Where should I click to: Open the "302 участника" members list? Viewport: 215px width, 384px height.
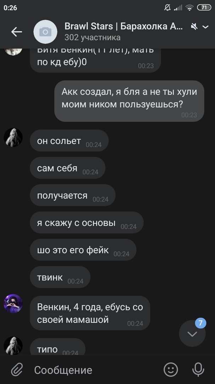click(x=92, y=37)
